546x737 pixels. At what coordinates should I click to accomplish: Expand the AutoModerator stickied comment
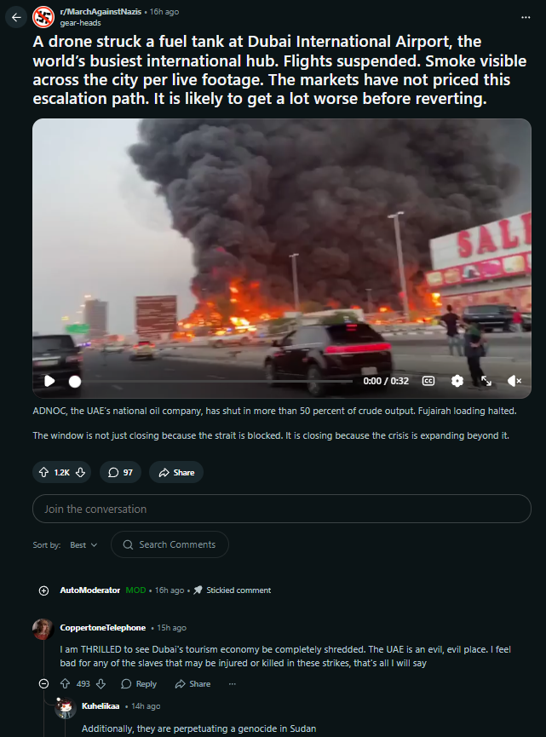tap(43, 590)
